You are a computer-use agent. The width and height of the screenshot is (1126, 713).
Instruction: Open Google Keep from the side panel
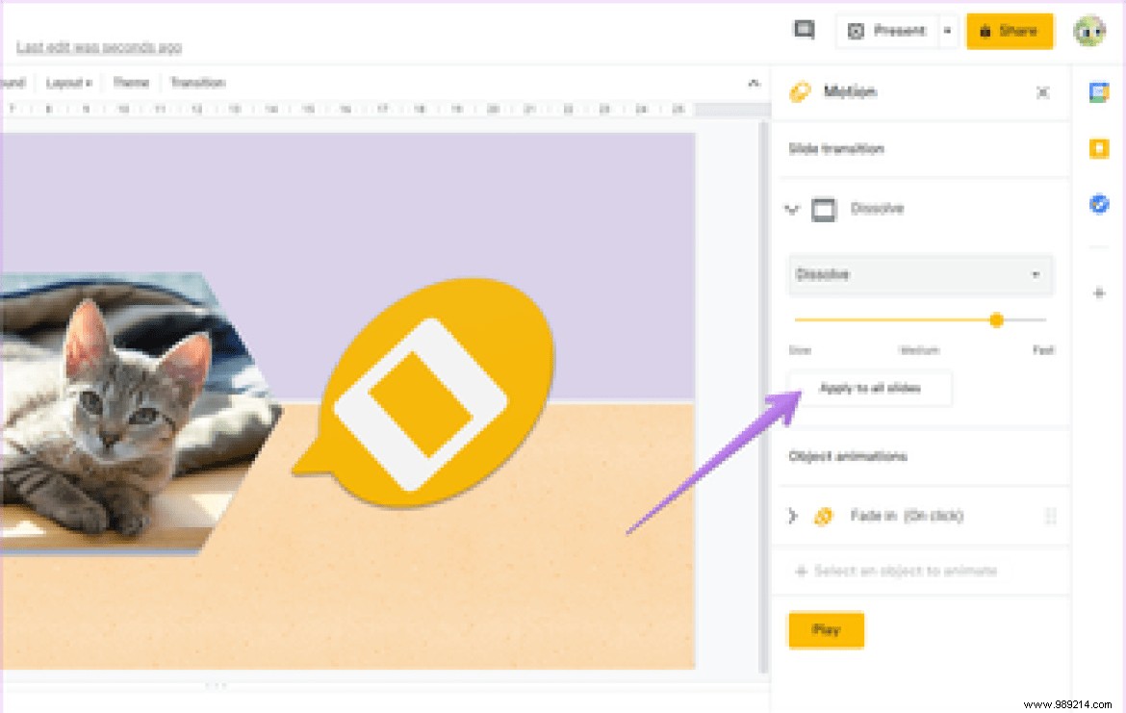pyautogui.click(x=1099, y=148)
